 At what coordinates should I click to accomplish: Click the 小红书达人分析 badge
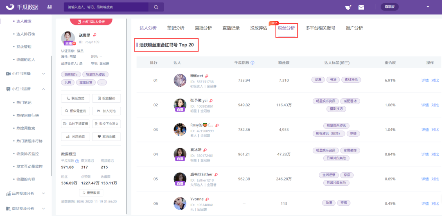pos(91,21)
